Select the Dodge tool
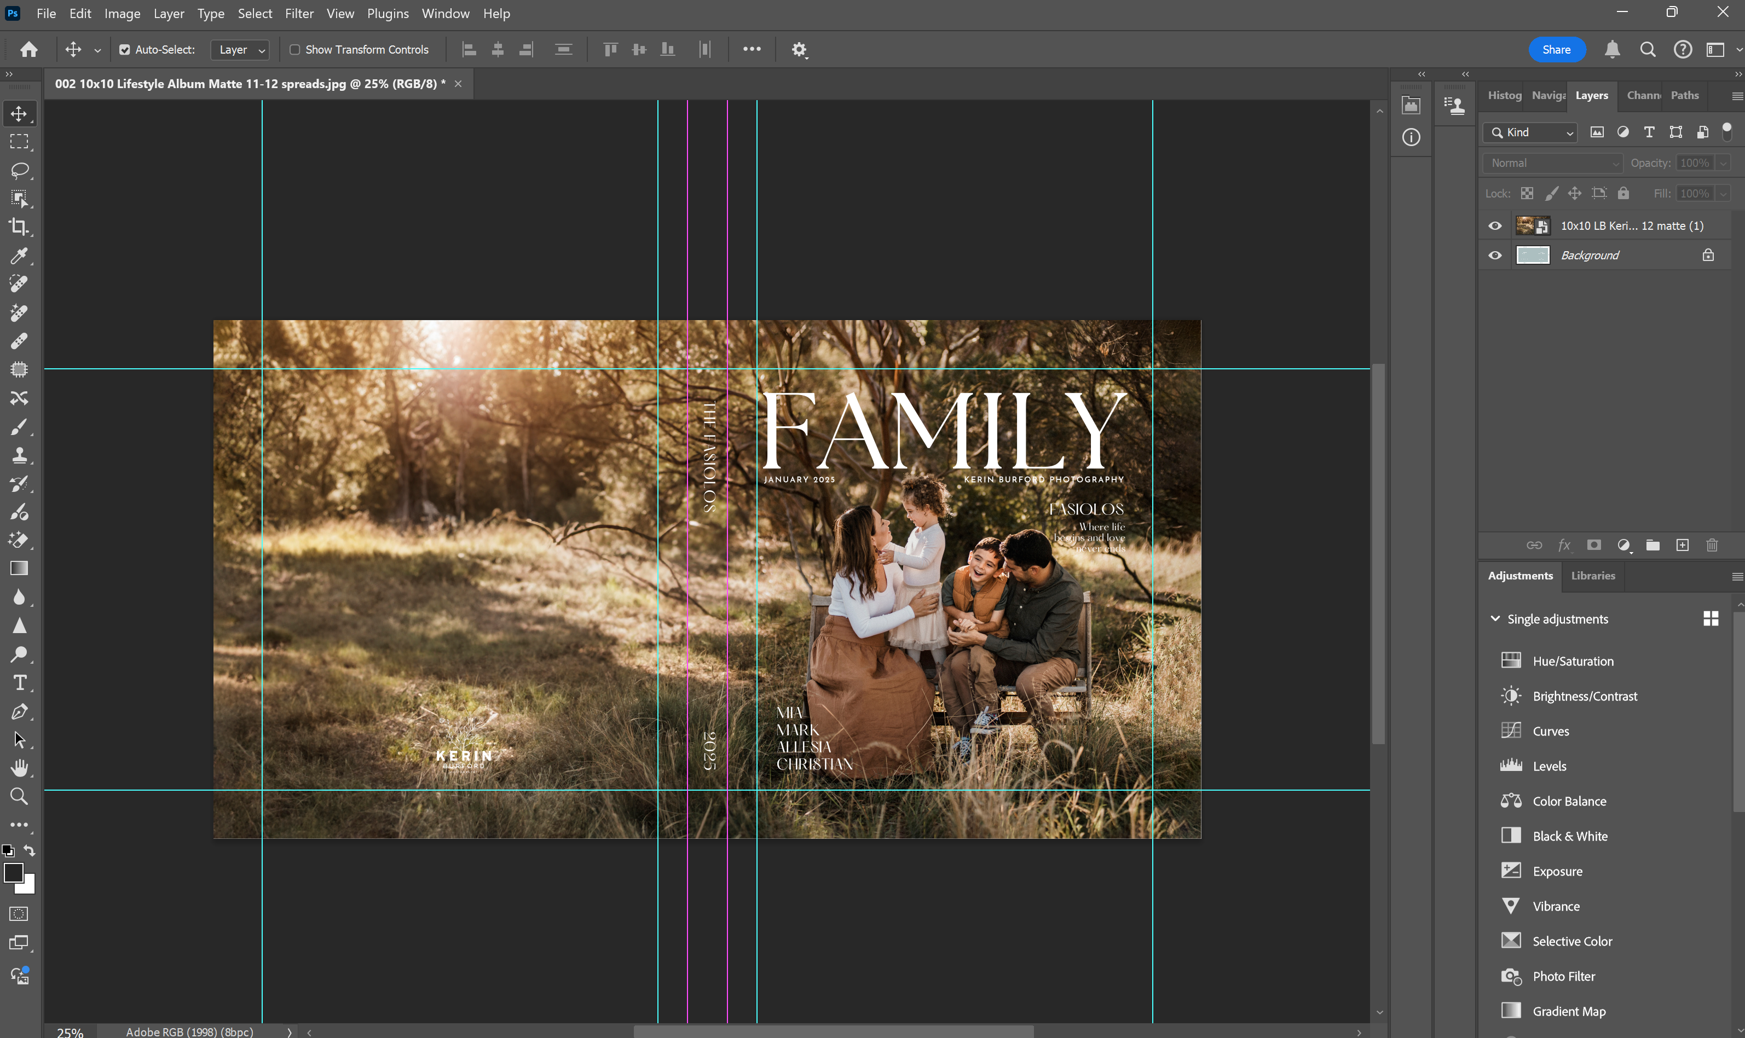This screenshot has height=1038, width=1745. coord(19,654)
